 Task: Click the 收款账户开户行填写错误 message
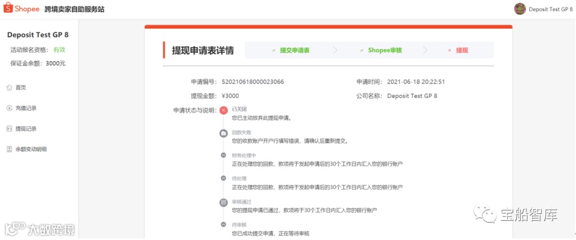click(290, 141)
